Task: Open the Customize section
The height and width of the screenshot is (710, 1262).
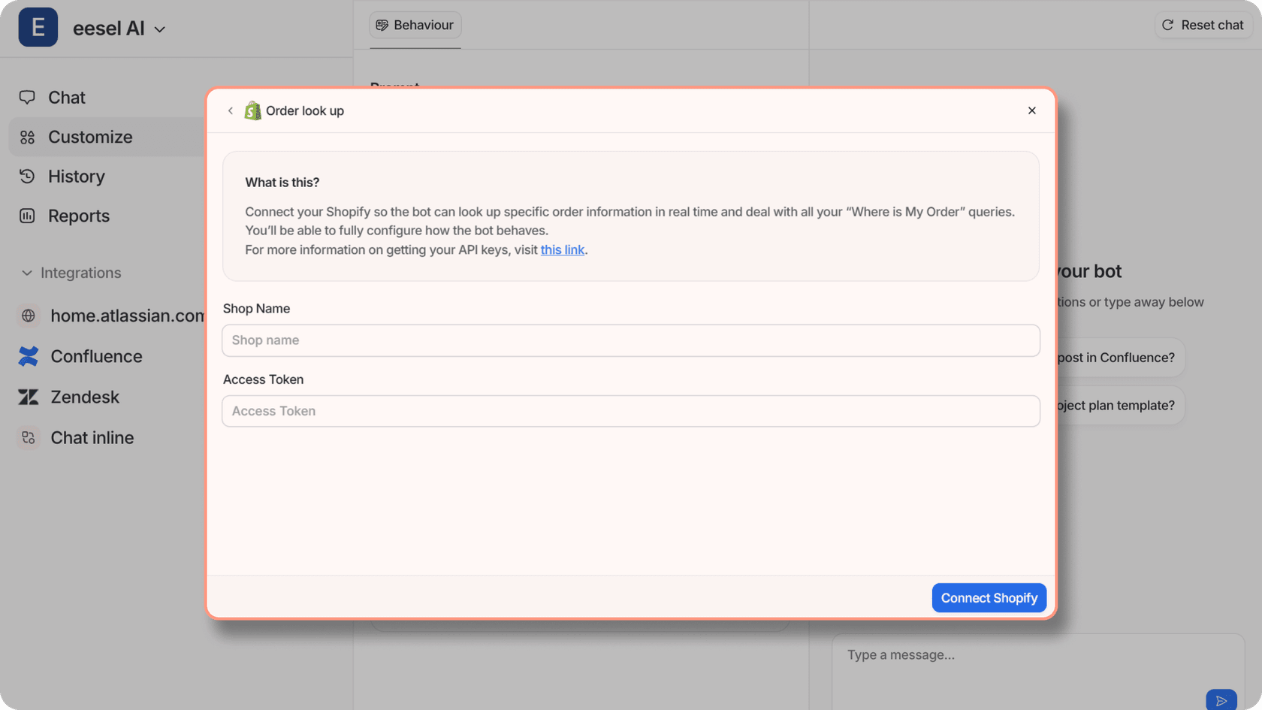Action: coord(105,137)
